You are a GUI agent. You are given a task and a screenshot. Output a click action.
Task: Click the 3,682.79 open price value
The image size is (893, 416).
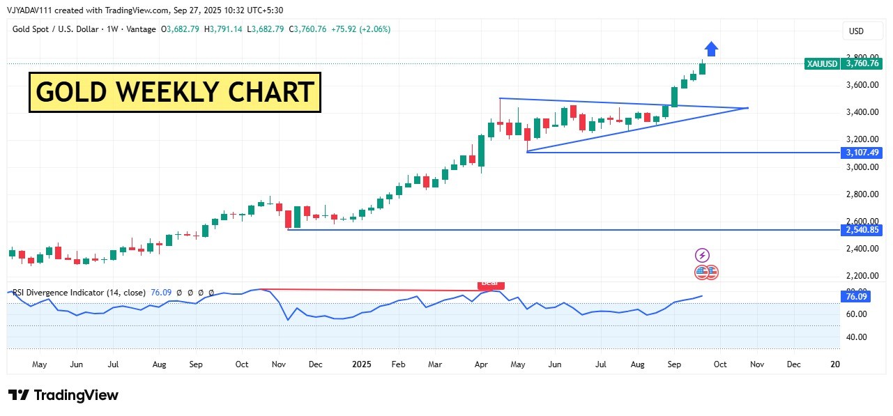coord(185,29)
